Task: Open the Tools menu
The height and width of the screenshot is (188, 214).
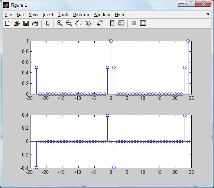Action: pos(63,14)
